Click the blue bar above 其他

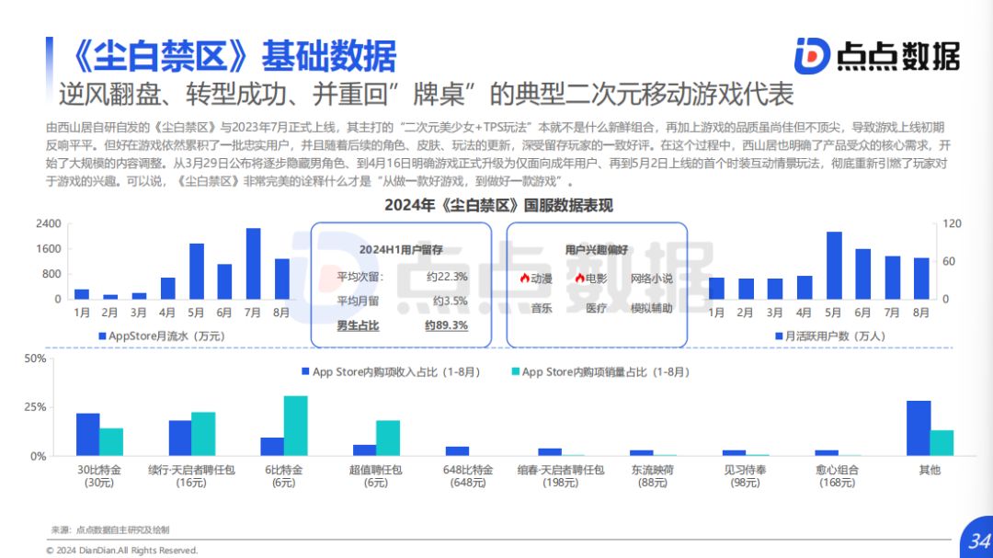pyautogui.click(x=919, y=428)
